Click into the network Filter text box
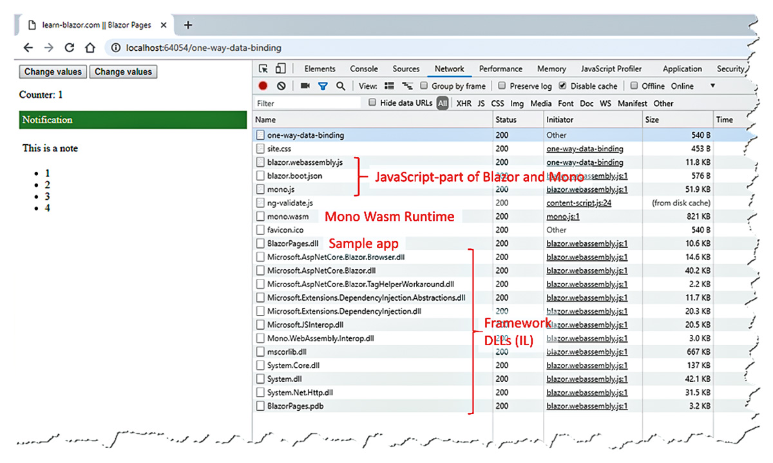This screenshot has height=463, width=773. point(309,103)
